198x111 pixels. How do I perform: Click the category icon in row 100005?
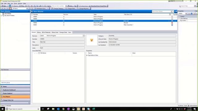point(172,17)
